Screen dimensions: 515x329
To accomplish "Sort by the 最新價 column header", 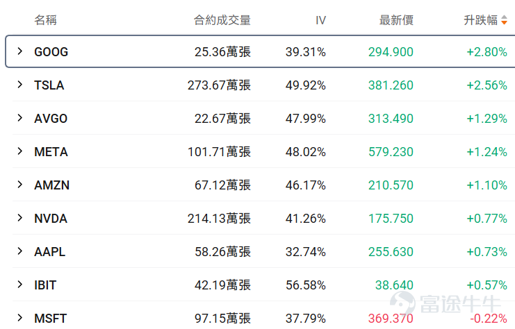I will (x=396, y=20).
